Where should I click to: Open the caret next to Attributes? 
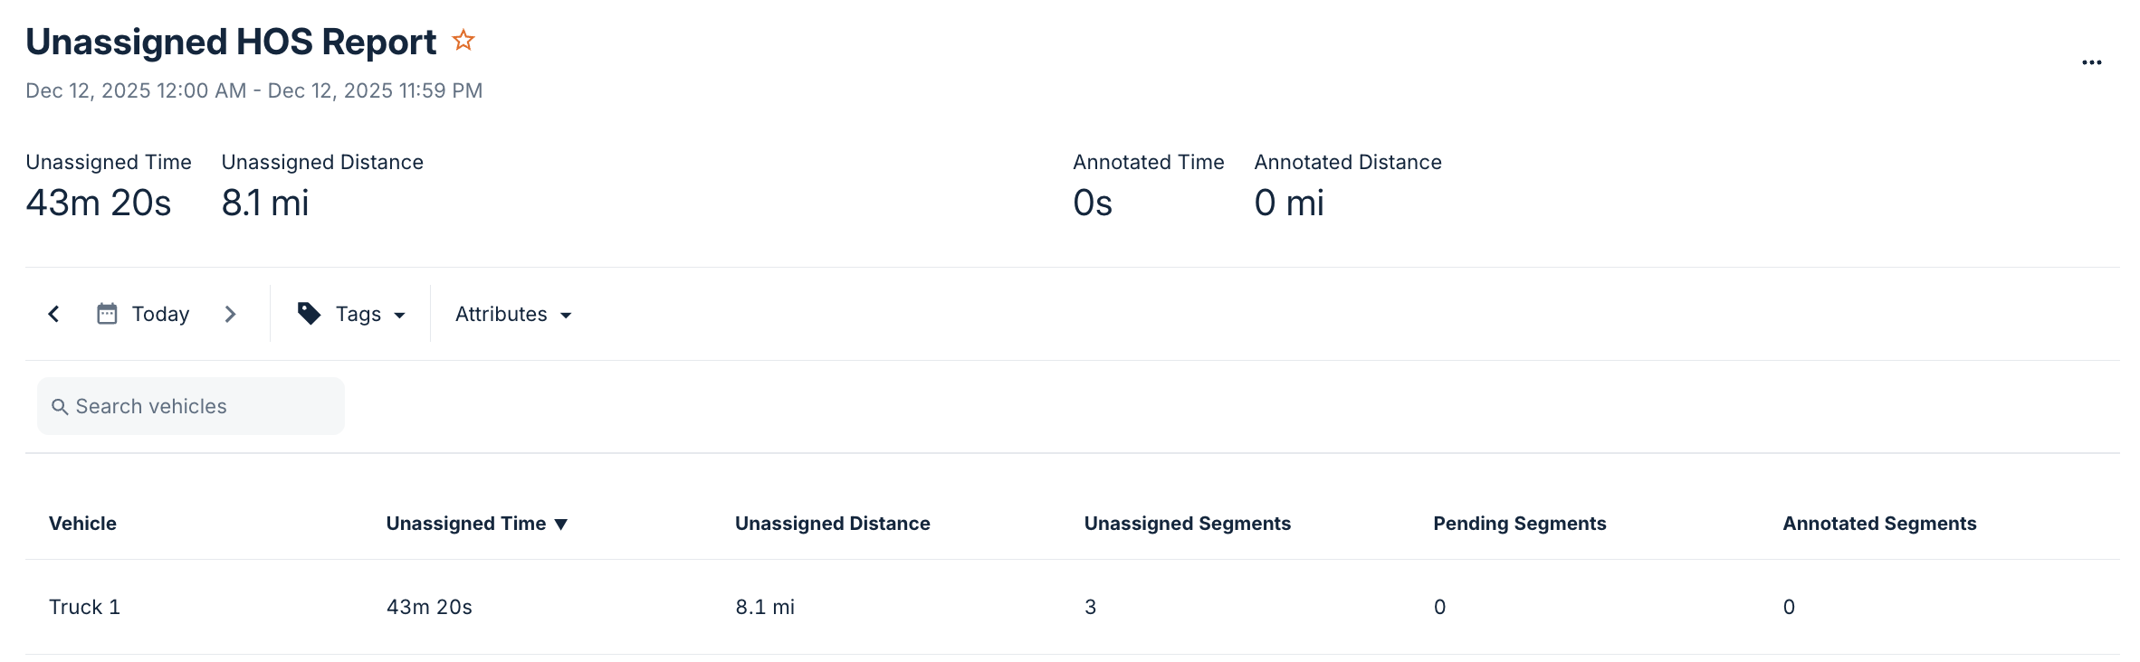567,315
